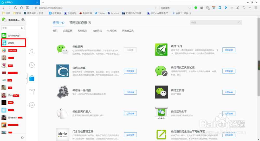Viewport: 260px width, 141px height.
Task: Open the skin T-shirt sidebar icon
Action: [32, 91]
